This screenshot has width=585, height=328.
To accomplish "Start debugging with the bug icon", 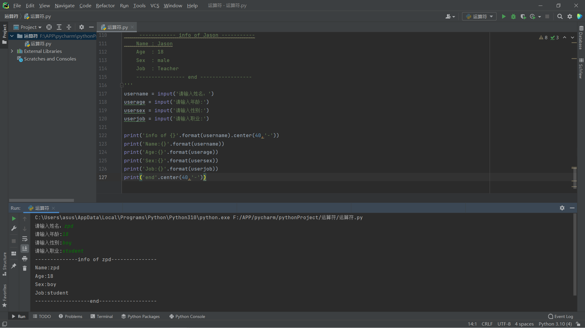I will click(x=513, y=16).
